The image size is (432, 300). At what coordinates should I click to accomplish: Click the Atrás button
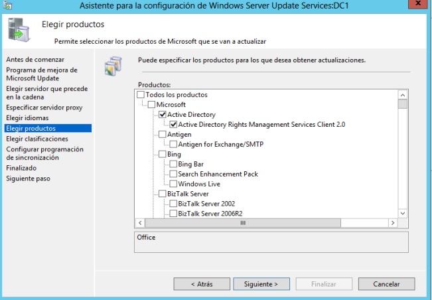pyautogui.click(x=202, y=284)
